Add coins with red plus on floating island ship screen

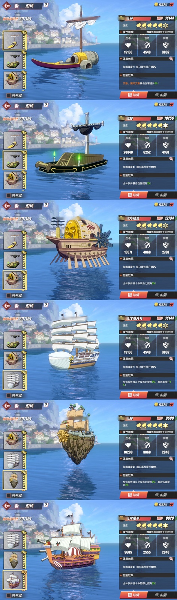(172, 404)
